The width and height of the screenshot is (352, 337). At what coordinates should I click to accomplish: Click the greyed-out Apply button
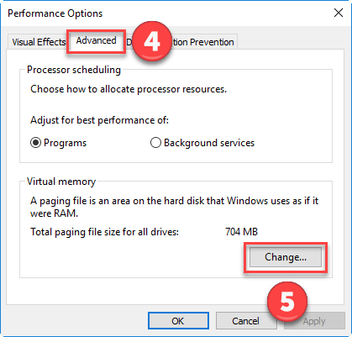click(x=314, y=321)
